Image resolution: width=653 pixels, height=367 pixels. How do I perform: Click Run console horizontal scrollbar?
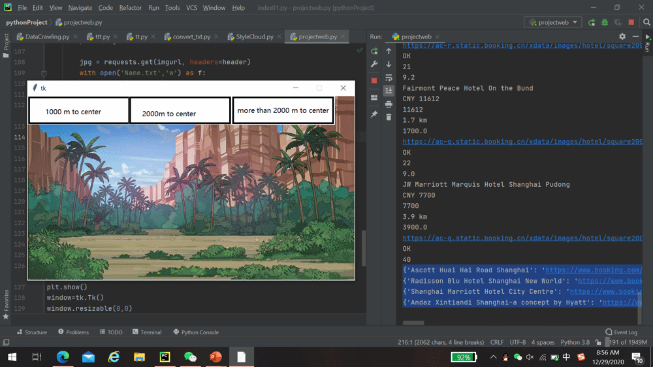(x=413, y=323)
